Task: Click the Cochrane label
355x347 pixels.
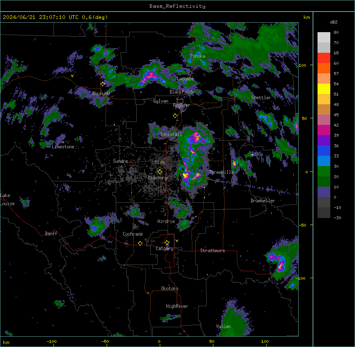Action: click(133, 234)
